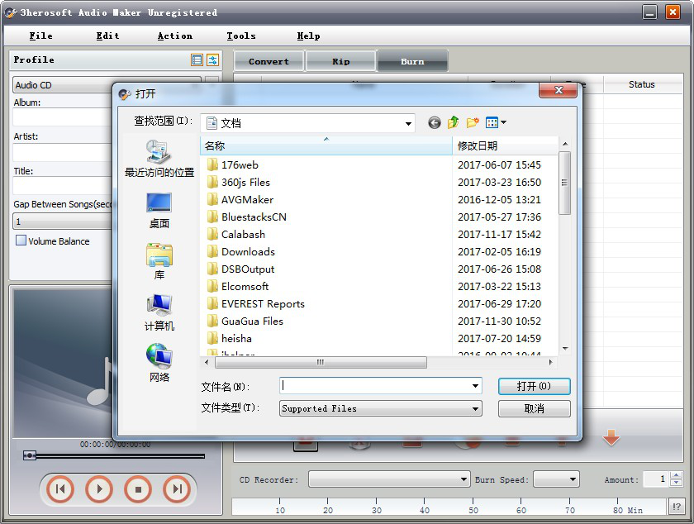This screenshot has height=524, width=694.
Task: Sort by the Name (名称) column header
Action: [326, 145]
